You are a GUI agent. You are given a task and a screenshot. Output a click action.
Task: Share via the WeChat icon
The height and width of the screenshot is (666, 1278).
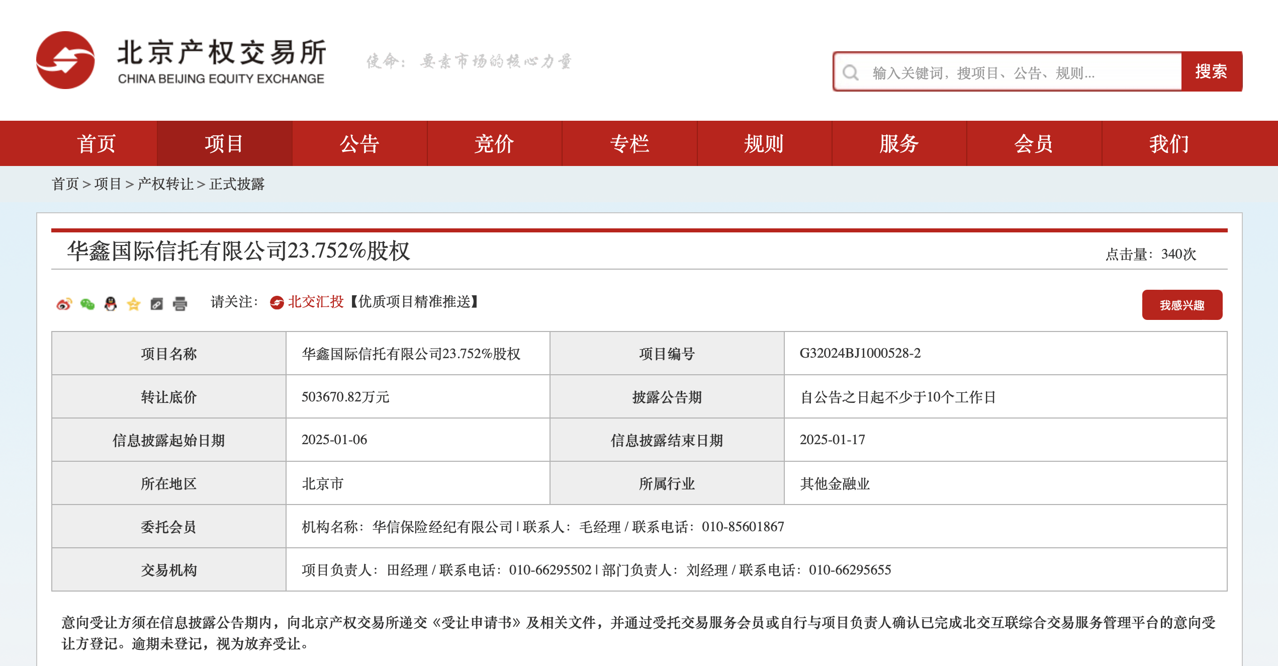coord(87,304)
